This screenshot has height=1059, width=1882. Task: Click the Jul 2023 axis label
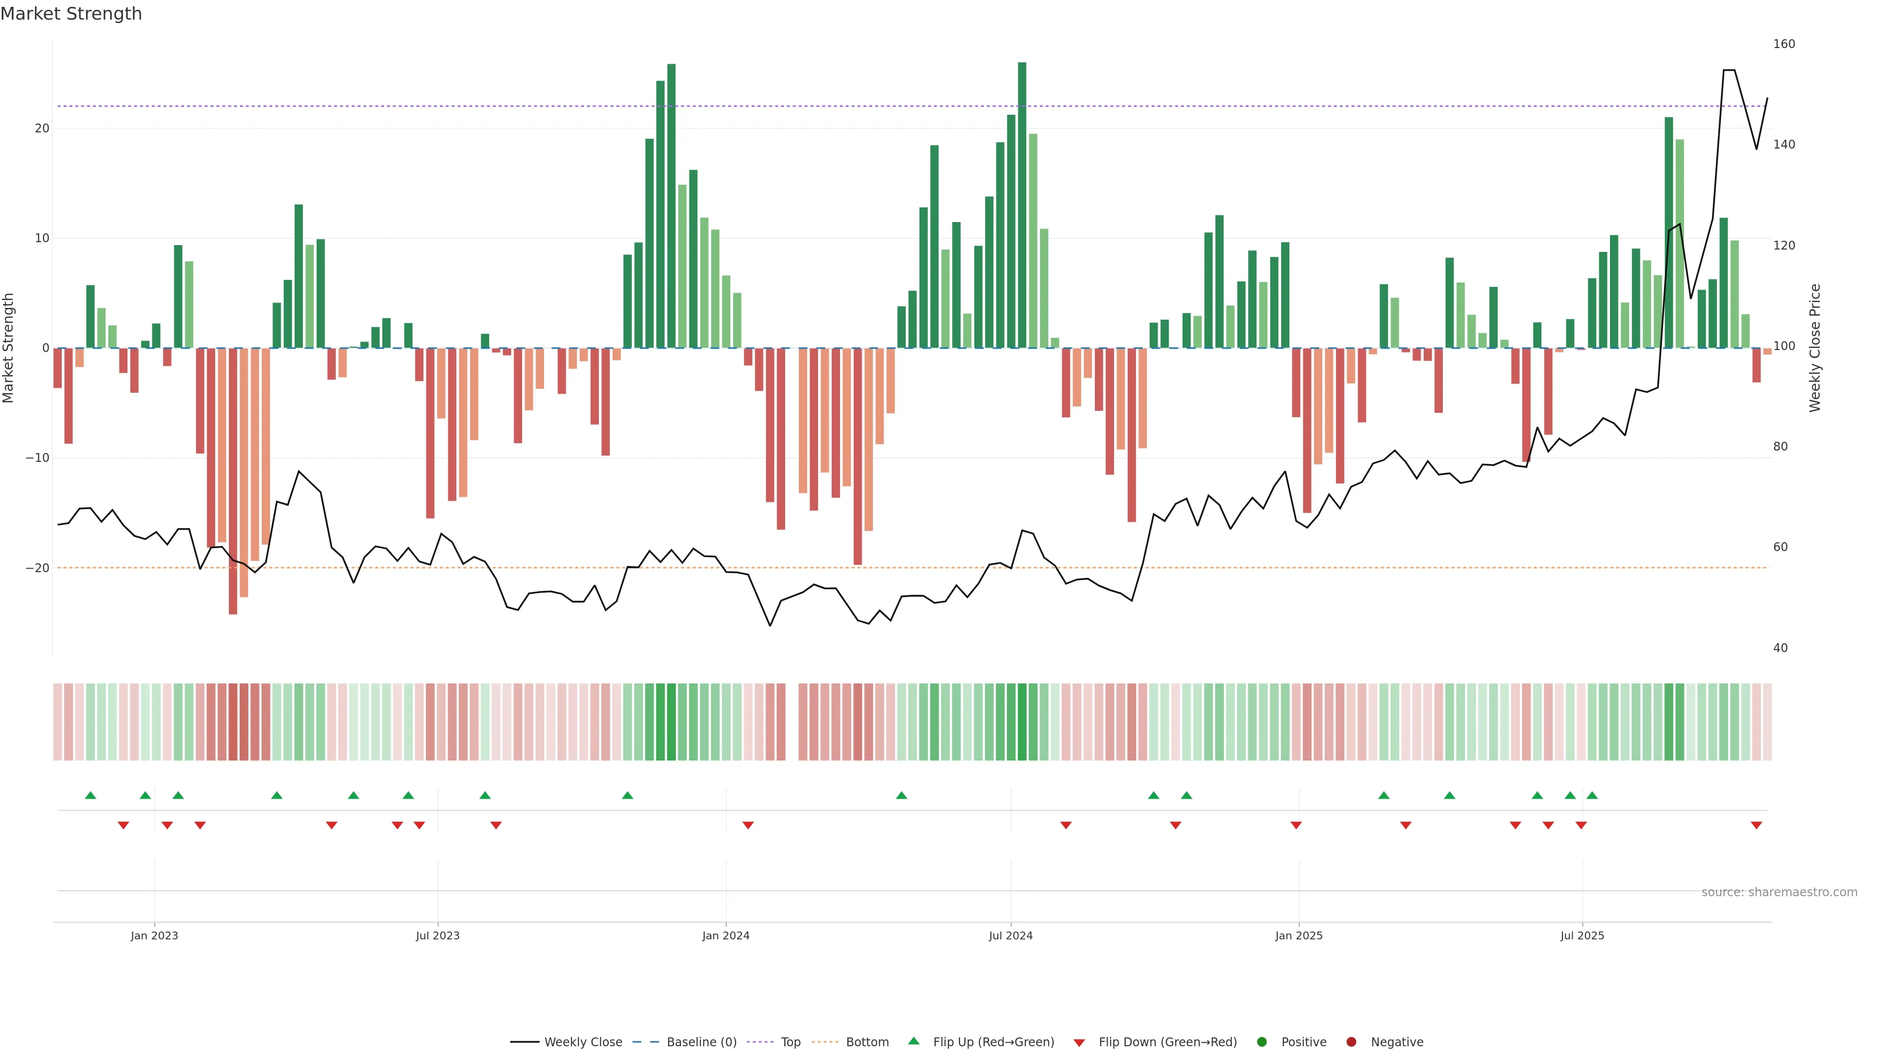[438, 935]
